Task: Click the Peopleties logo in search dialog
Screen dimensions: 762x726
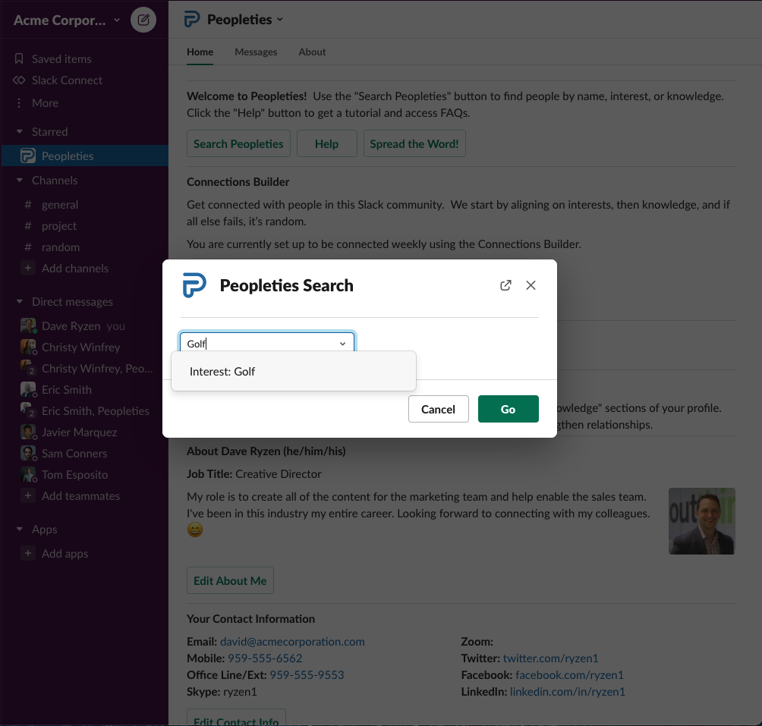Action: pos(194,285)
